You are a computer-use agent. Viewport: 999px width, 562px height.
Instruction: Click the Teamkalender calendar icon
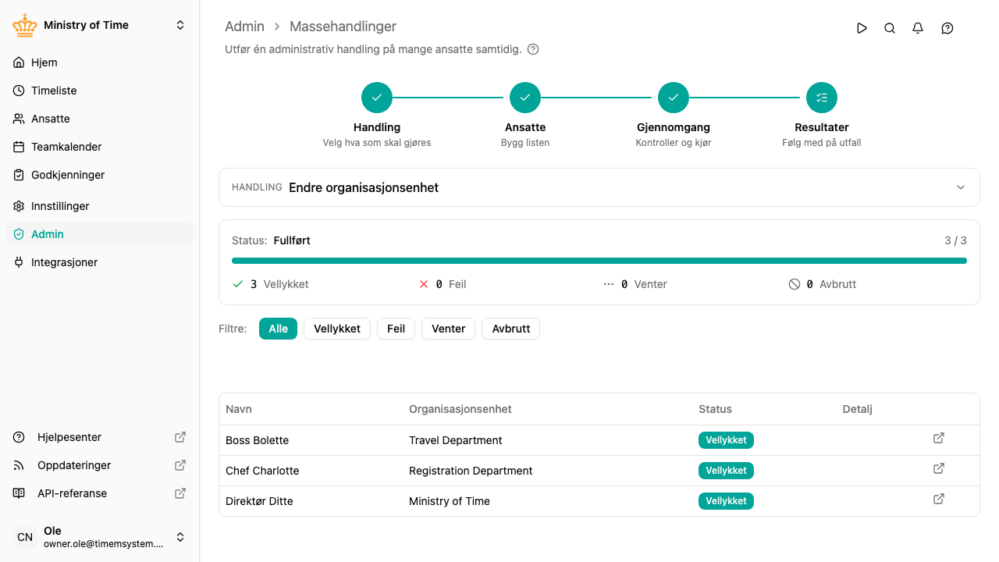tap(19, 147)
